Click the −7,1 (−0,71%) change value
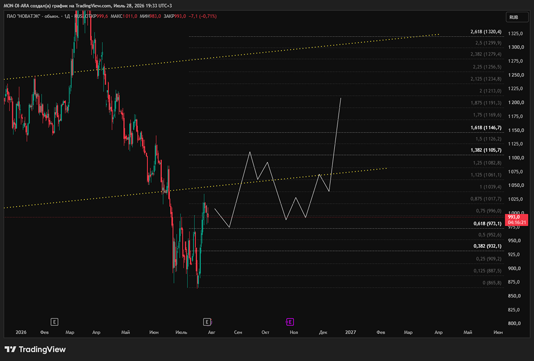Screen dimensions: 534x361 [x=202, y=16]
